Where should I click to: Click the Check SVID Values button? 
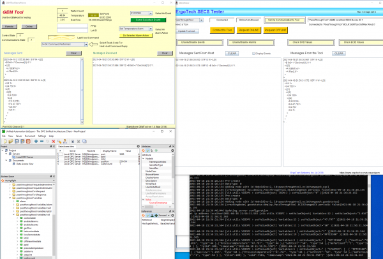coord(311,43)
